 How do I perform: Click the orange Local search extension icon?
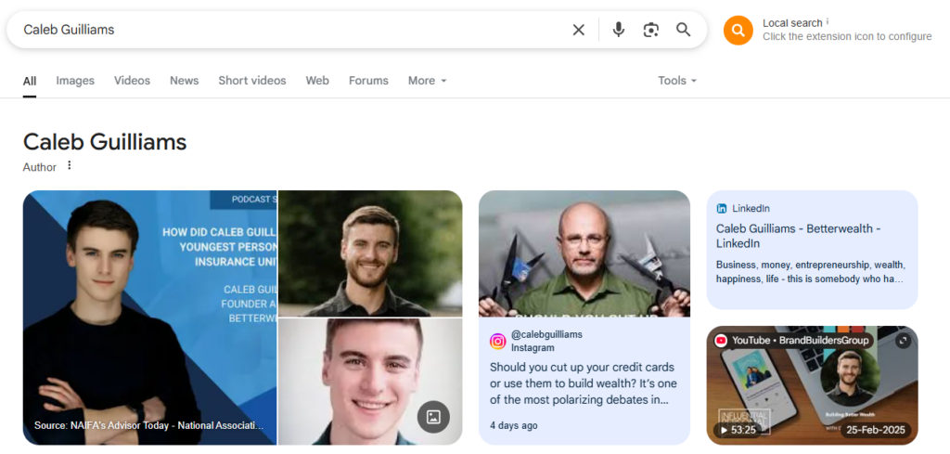pos(738,31)
